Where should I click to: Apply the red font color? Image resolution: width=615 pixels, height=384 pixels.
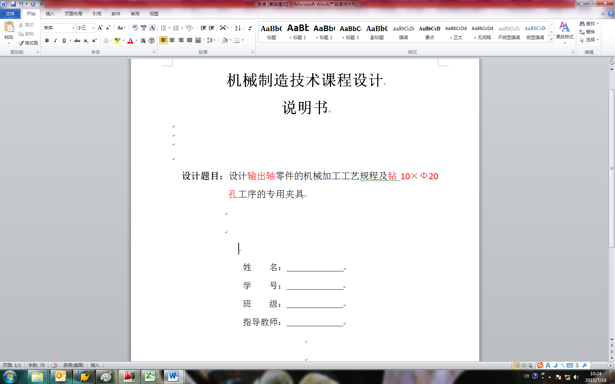tap(130, 41)
